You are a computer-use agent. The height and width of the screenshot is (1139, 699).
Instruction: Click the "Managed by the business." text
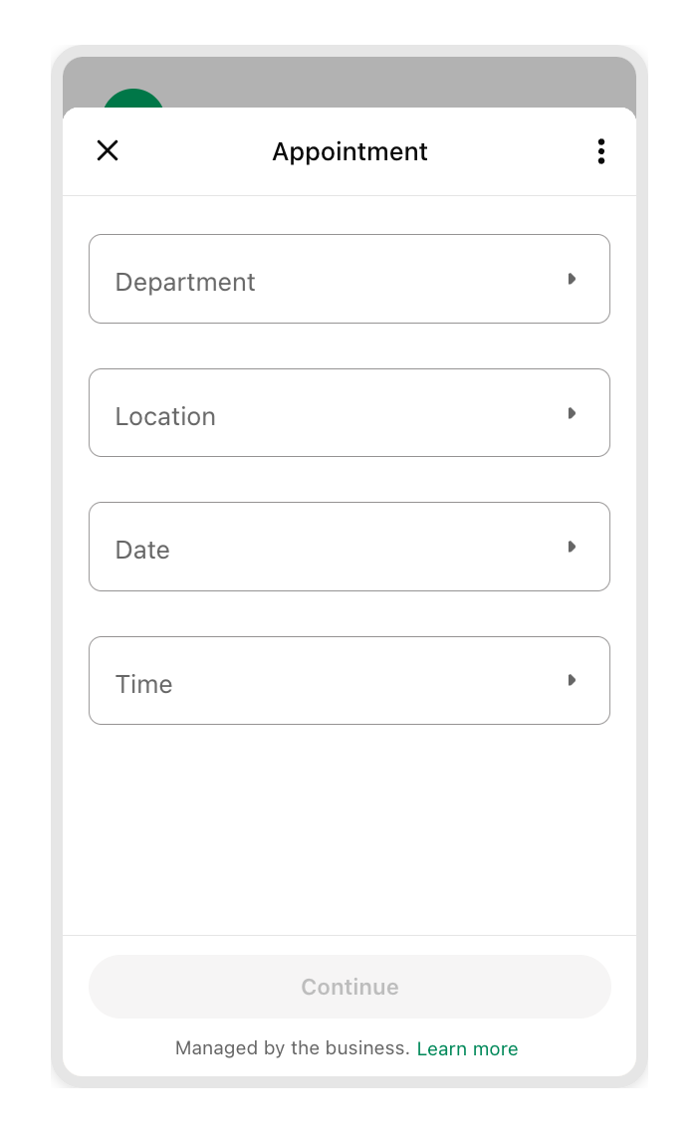(x=292, y=1048)
